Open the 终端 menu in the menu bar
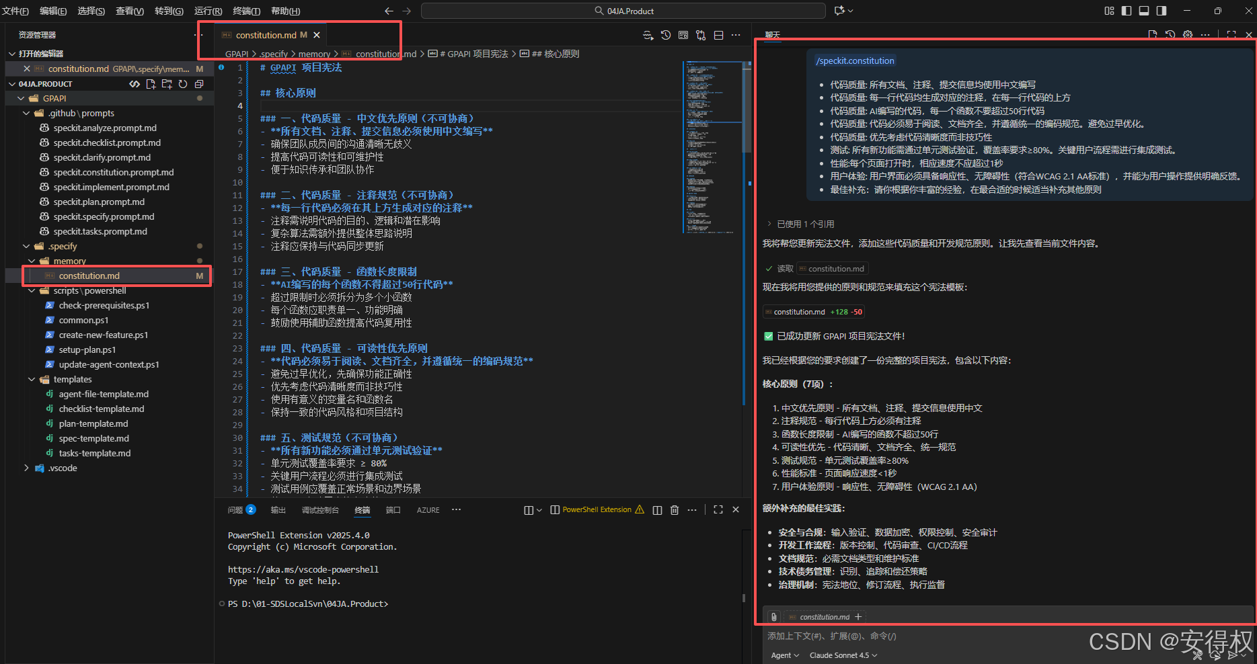1257x664 pixels. (245, 11)
